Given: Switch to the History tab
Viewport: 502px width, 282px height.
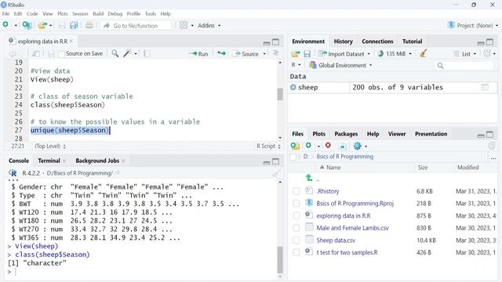Looking at the screenshot, I should coord(343,42).
